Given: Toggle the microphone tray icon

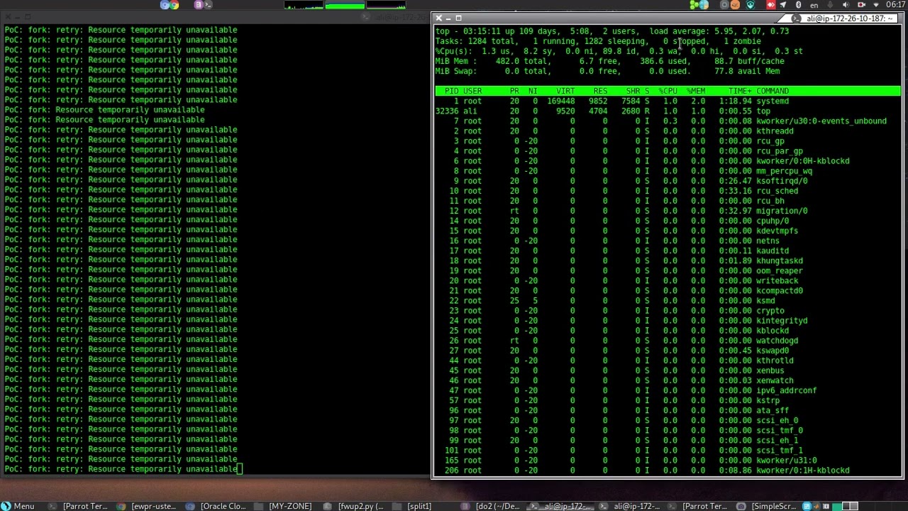Looking at the screenshot, I should click(x=831, y=5).
